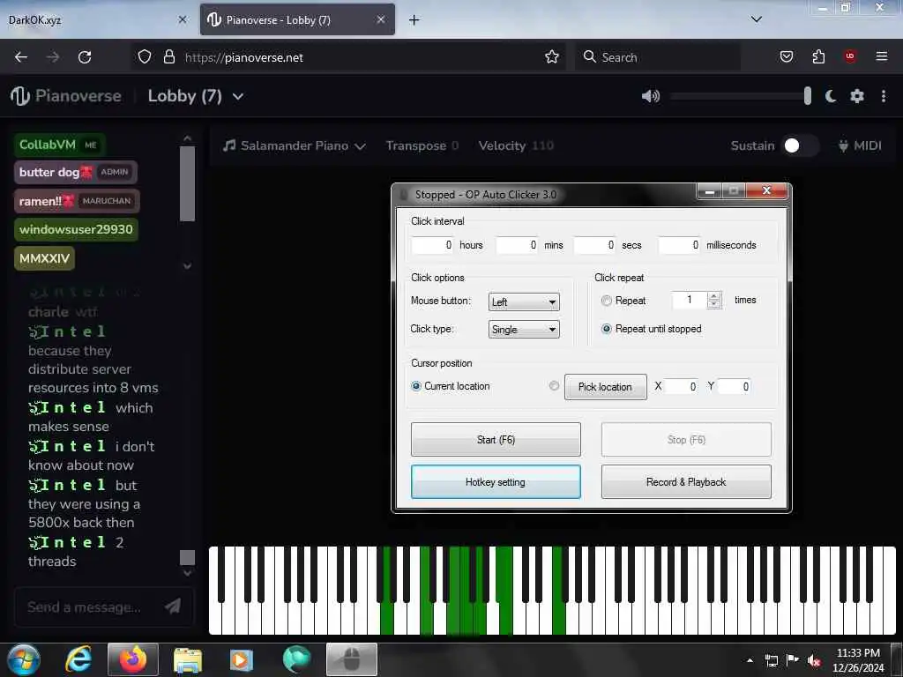Open the extensions puzzle icon
903x677 pixels.
click(818, 57)
